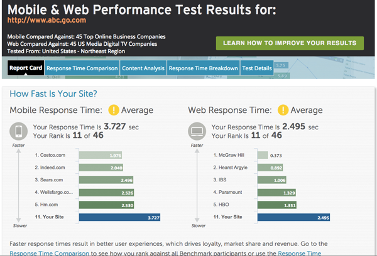This screenshot has height=256, width=377.
Task: Click 'Tested From: United States - Northeast Region'
Action: [x=66, y=51]
